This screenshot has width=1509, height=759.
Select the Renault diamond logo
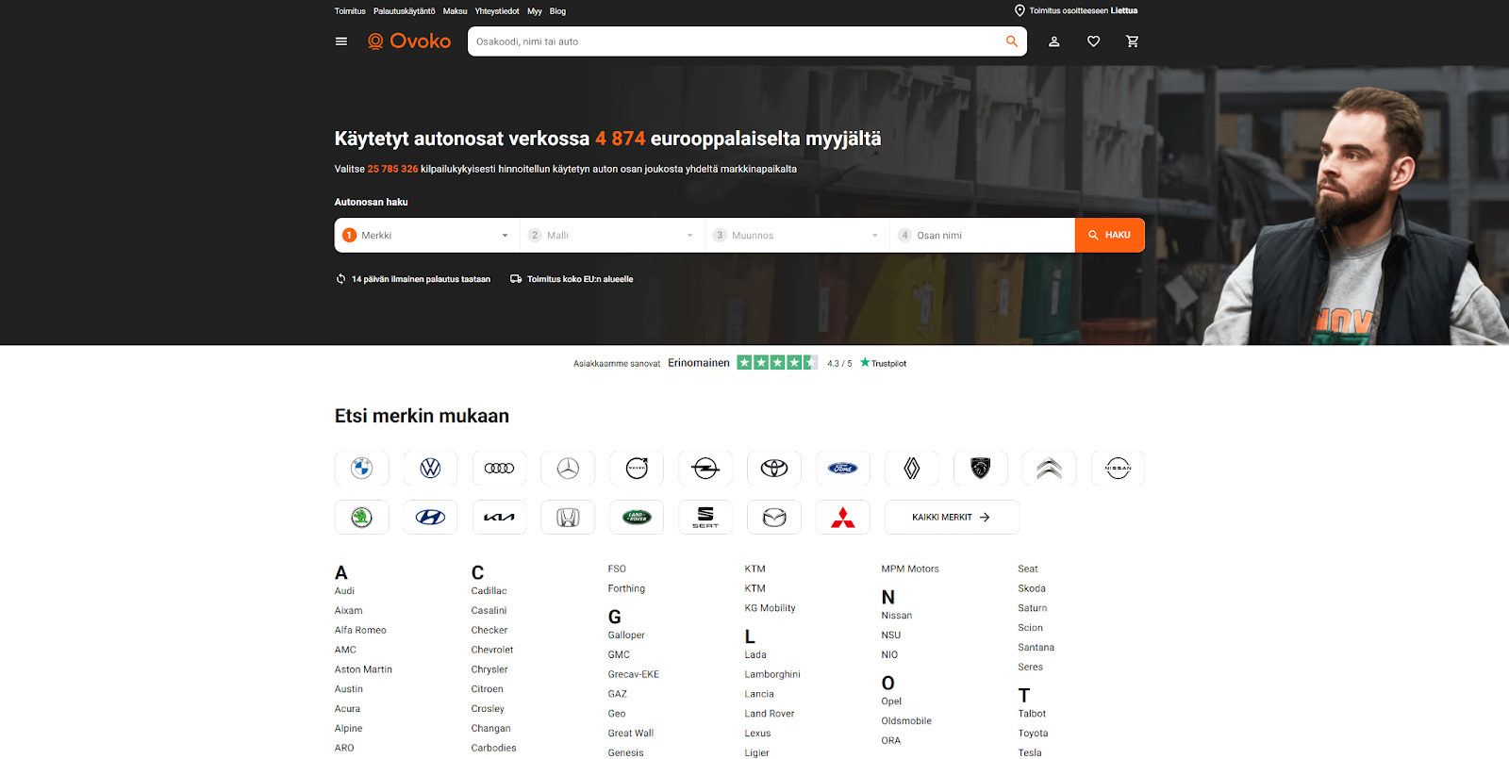912,469
